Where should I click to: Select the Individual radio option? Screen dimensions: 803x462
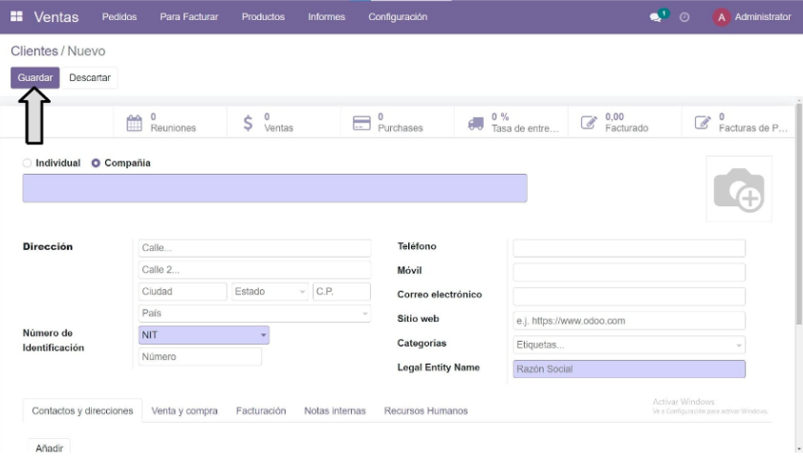click(x=27, y=163)
